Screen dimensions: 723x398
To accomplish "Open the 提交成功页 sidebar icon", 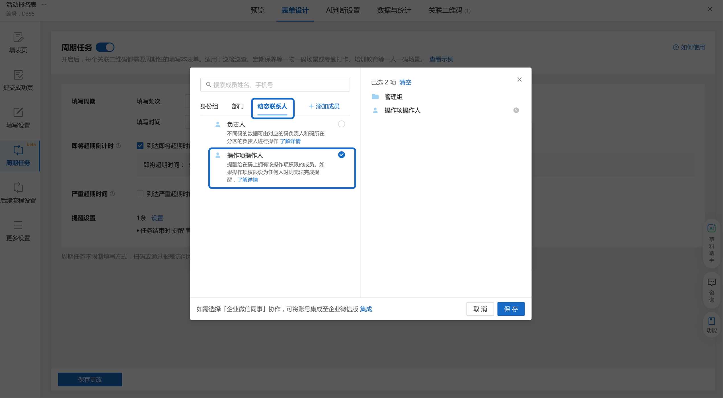I will tap(18, 75).
